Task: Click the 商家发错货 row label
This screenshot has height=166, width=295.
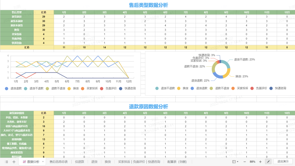Action: [17, 152]
